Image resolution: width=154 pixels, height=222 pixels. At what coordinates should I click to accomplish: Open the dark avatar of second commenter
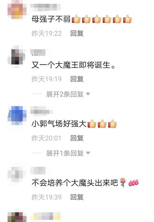click(x=17, y=57)
